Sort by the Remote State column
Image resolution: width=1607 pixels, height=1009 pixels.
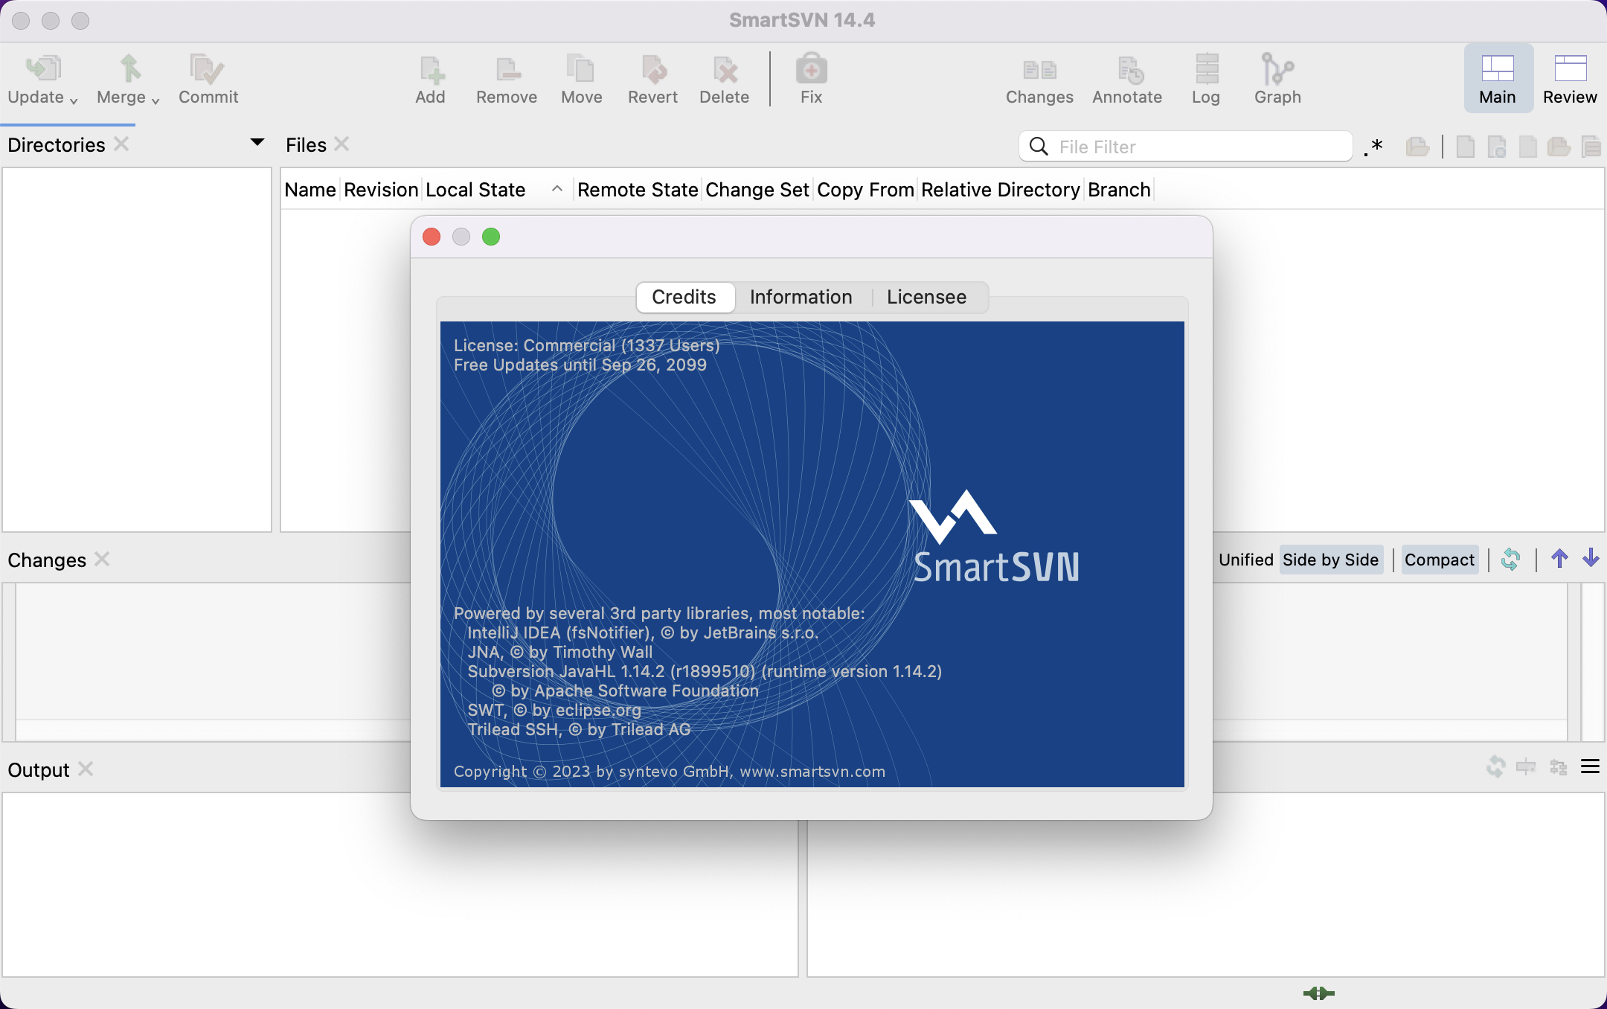pyautogui.click(x=638, y=190)
